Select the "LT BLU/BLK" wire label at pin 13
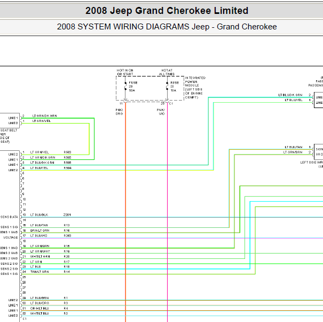Screen dimensions: 323x322 click(39, 215)
